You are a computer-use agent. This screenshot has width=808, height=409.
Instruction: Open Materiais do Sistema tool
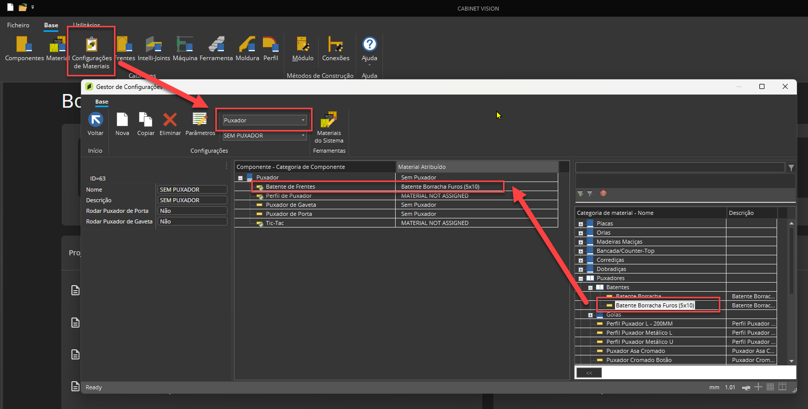point(329,120)
